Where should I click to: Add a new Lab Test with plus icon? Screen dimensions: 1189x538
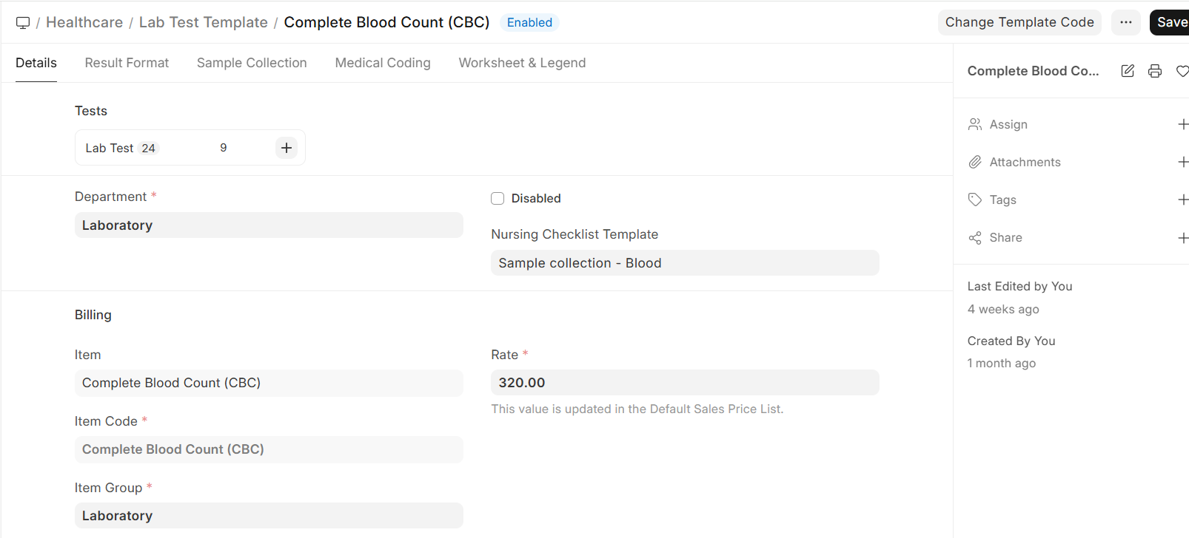287,148
